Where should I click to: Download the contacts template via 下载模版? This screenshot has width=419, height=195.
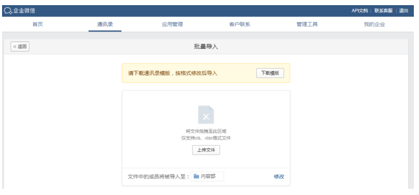(x=270, y=73)
